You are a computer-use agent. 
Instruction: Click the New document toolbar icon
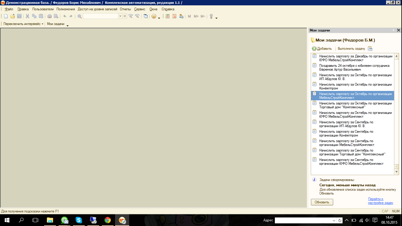tap(6, 16)
